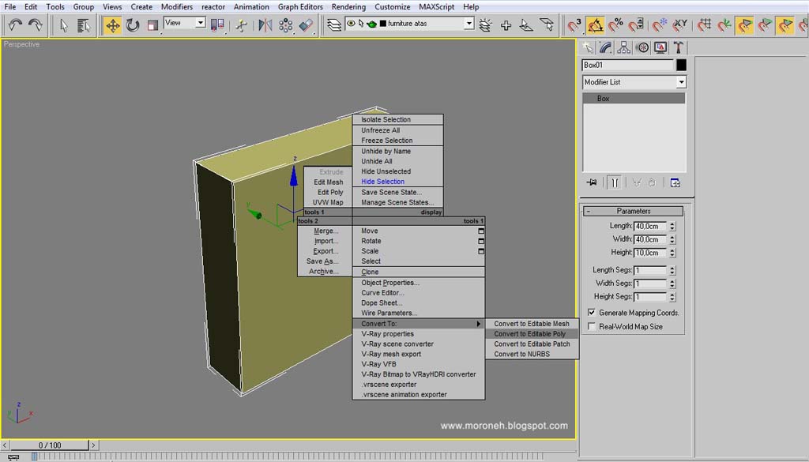This screenshot has width=809, height=462.
Task: Choose Convert to Editable Poly
Action: [x=530, y=333]
